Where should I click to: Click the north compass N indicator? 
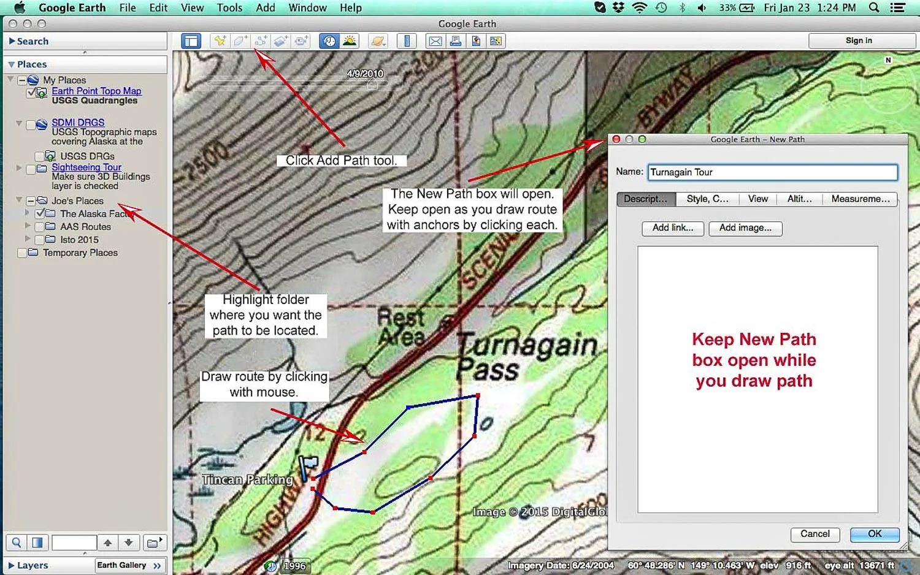click(x=888, y=60)
